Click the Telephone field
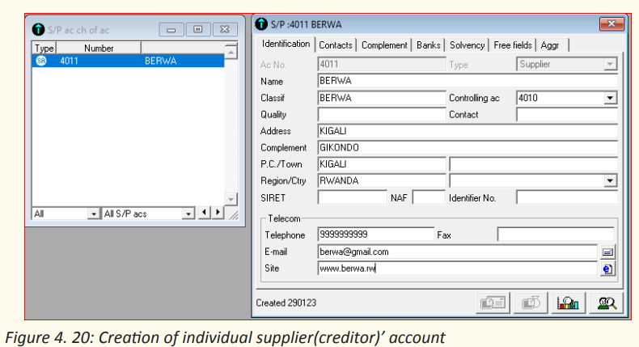The image size is (639, 347). point(376,235)
